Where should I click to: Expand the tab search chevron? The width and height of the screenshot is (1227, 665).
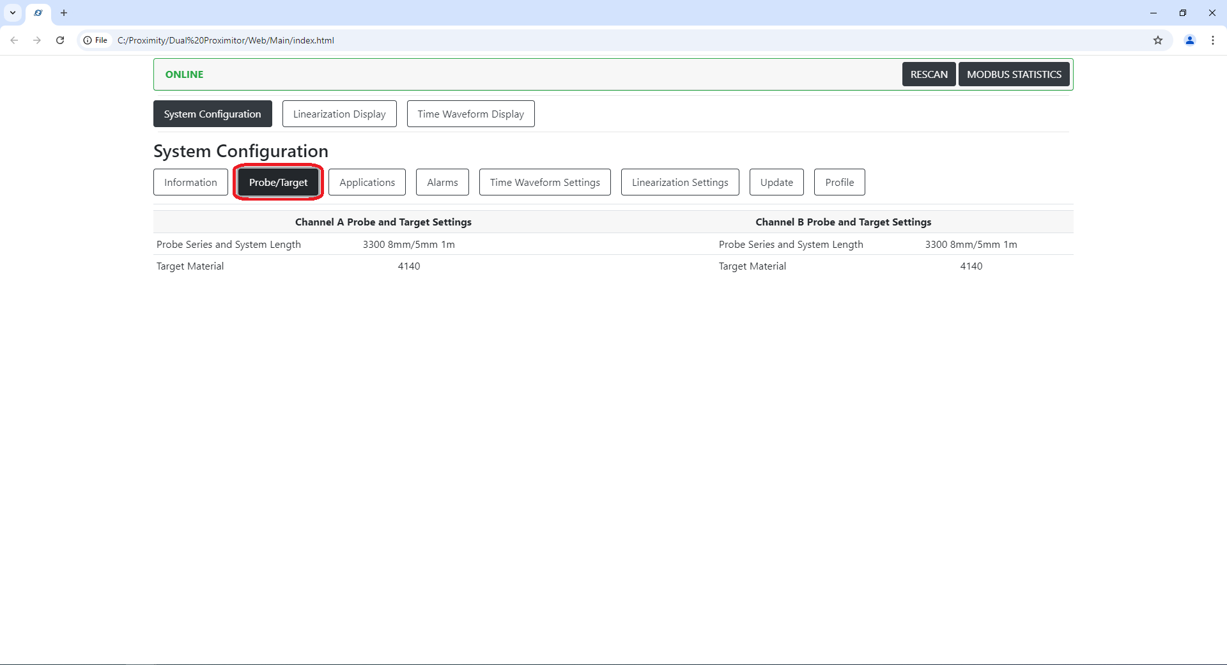pyautogui.click(x=13, y=13)
